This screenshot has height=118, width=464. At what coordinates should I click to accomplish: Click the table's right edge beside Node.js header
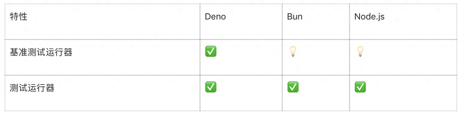(x=457, y=22)
